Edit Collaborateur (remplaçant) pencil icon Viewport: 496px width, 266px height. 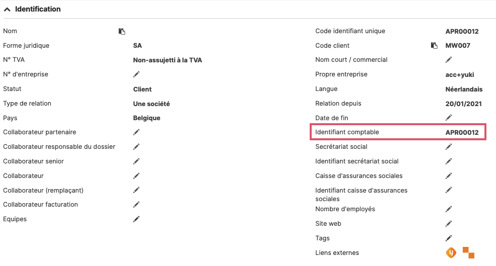coord(136,190)
